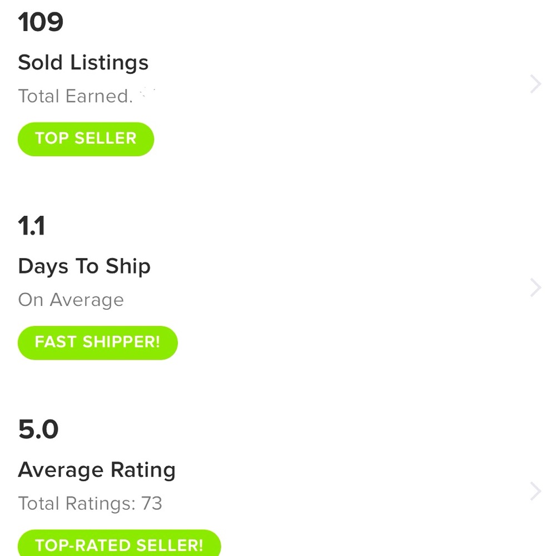Open Sold Listings details chevron arrow
Viewport: 556px width, 556px height.
[535, 85]
